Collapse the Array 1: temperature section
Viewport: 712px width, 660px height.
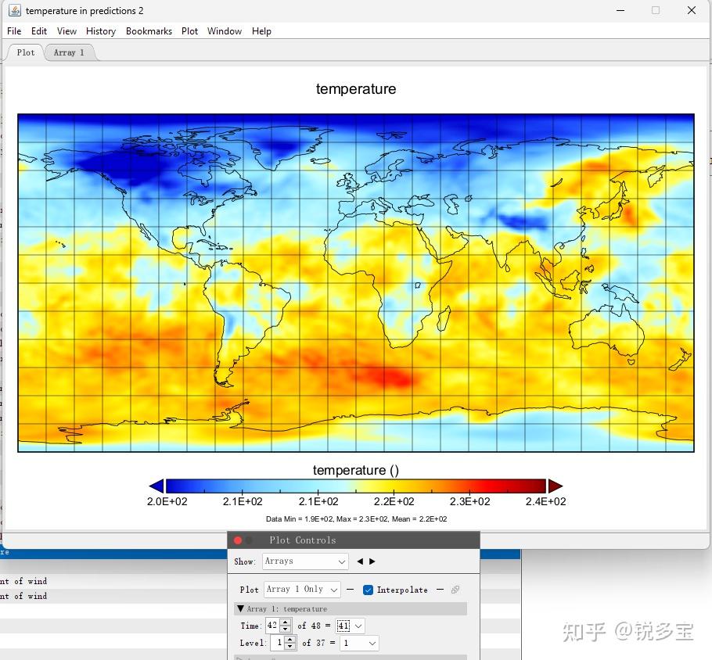240,608
